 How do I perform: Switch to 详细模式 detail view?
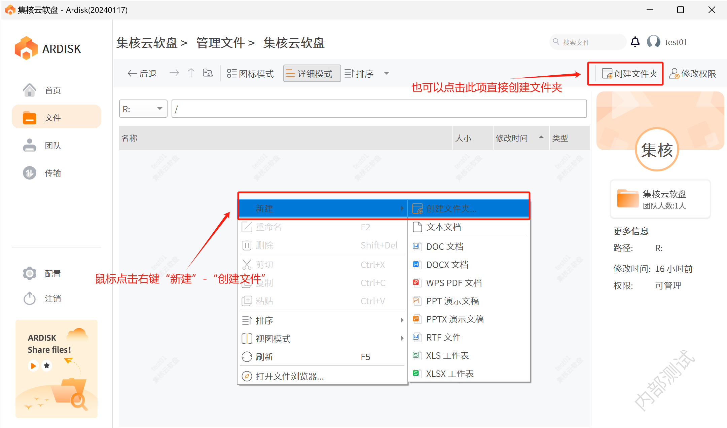(312, 73)
